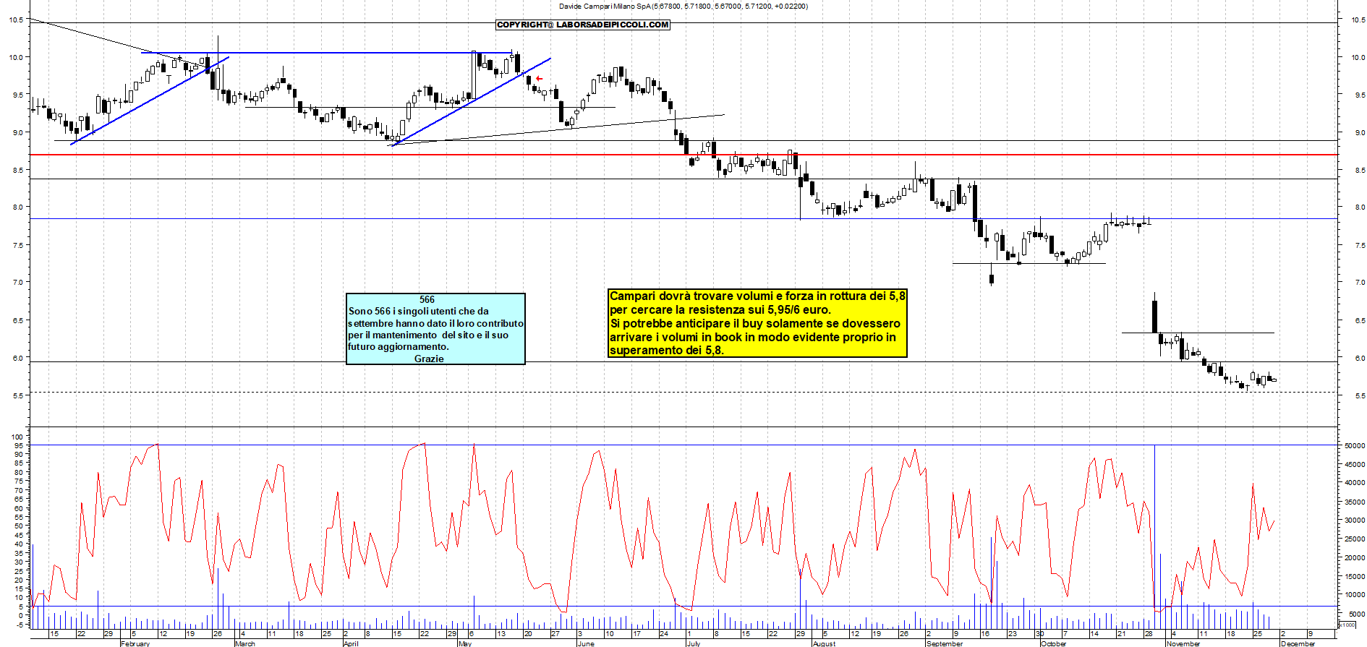Click the 5000 volume axis label
Viewport: 1367px width, 647px height.
click(x=1356, y=614)
